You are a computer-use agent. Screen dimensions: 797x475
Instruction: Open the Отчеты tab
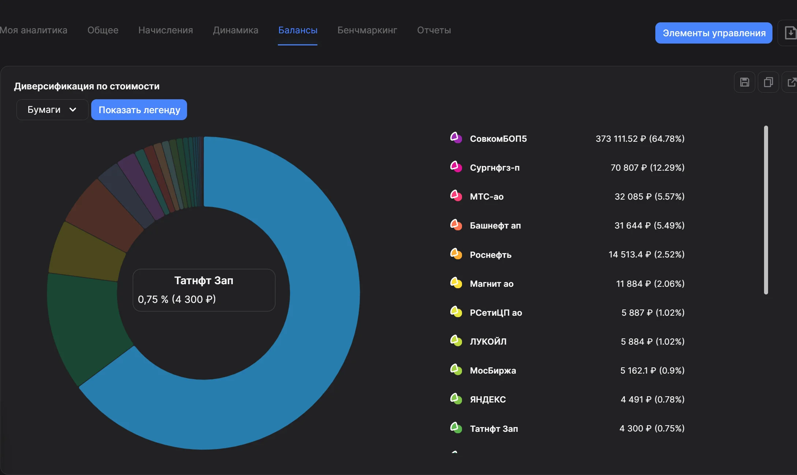coord(434,30)
